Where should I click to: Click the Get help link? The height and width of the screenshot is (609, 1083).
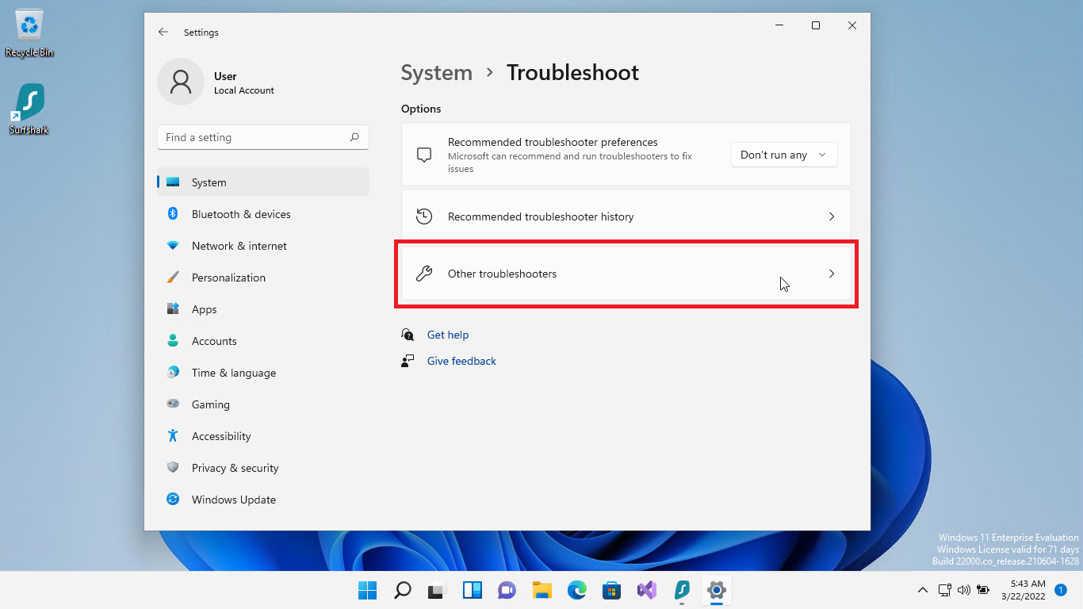(448, 335)
